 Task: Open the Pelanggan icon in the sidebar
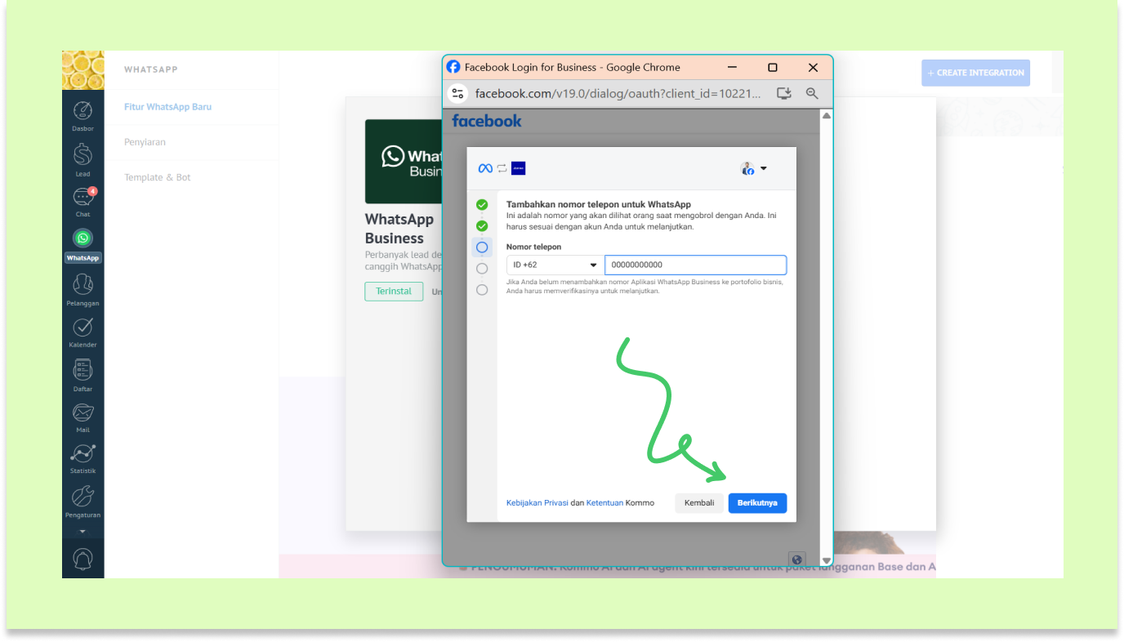pyautogui.click(x=83, y=284)
